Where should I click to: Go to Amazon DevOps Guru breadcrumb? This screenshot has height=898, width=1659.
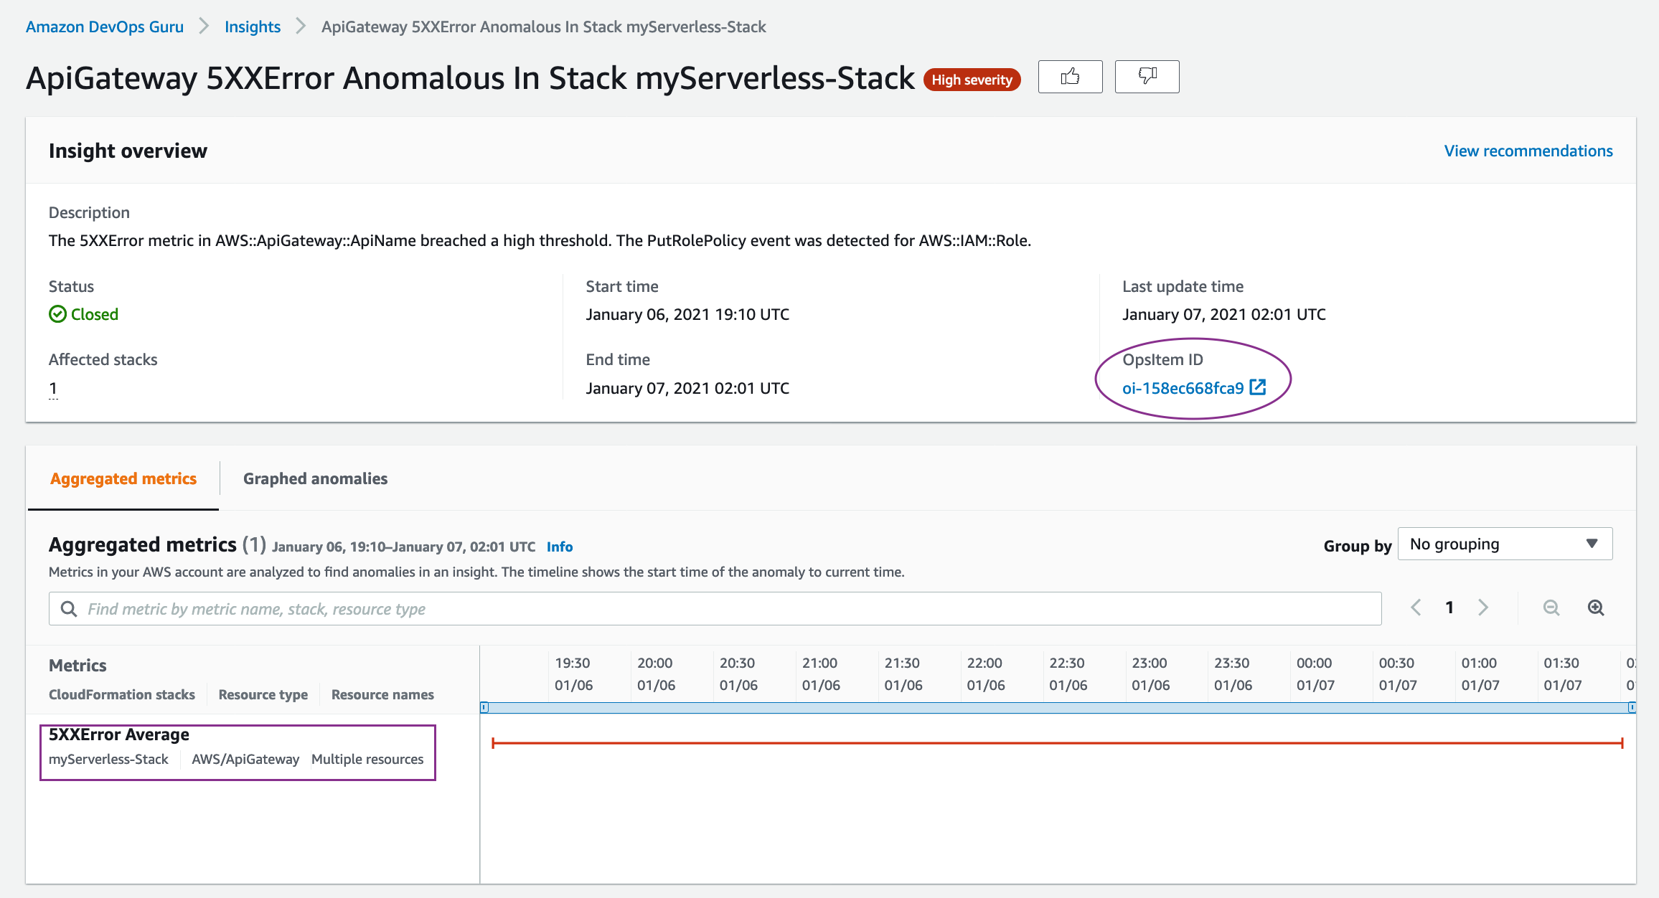tap(105, 27)
